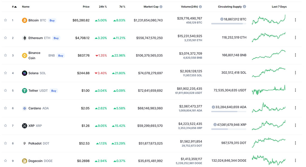Click the Ethereum logo icon
Image resolution: width=306 pixels, height=167 pixels.
point(25,38)
